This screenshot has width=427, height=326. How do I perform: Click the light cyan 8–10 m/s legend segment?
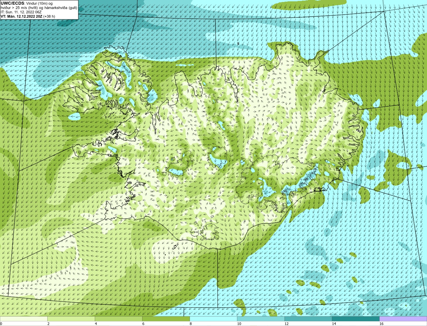click(x=213, y=319)
